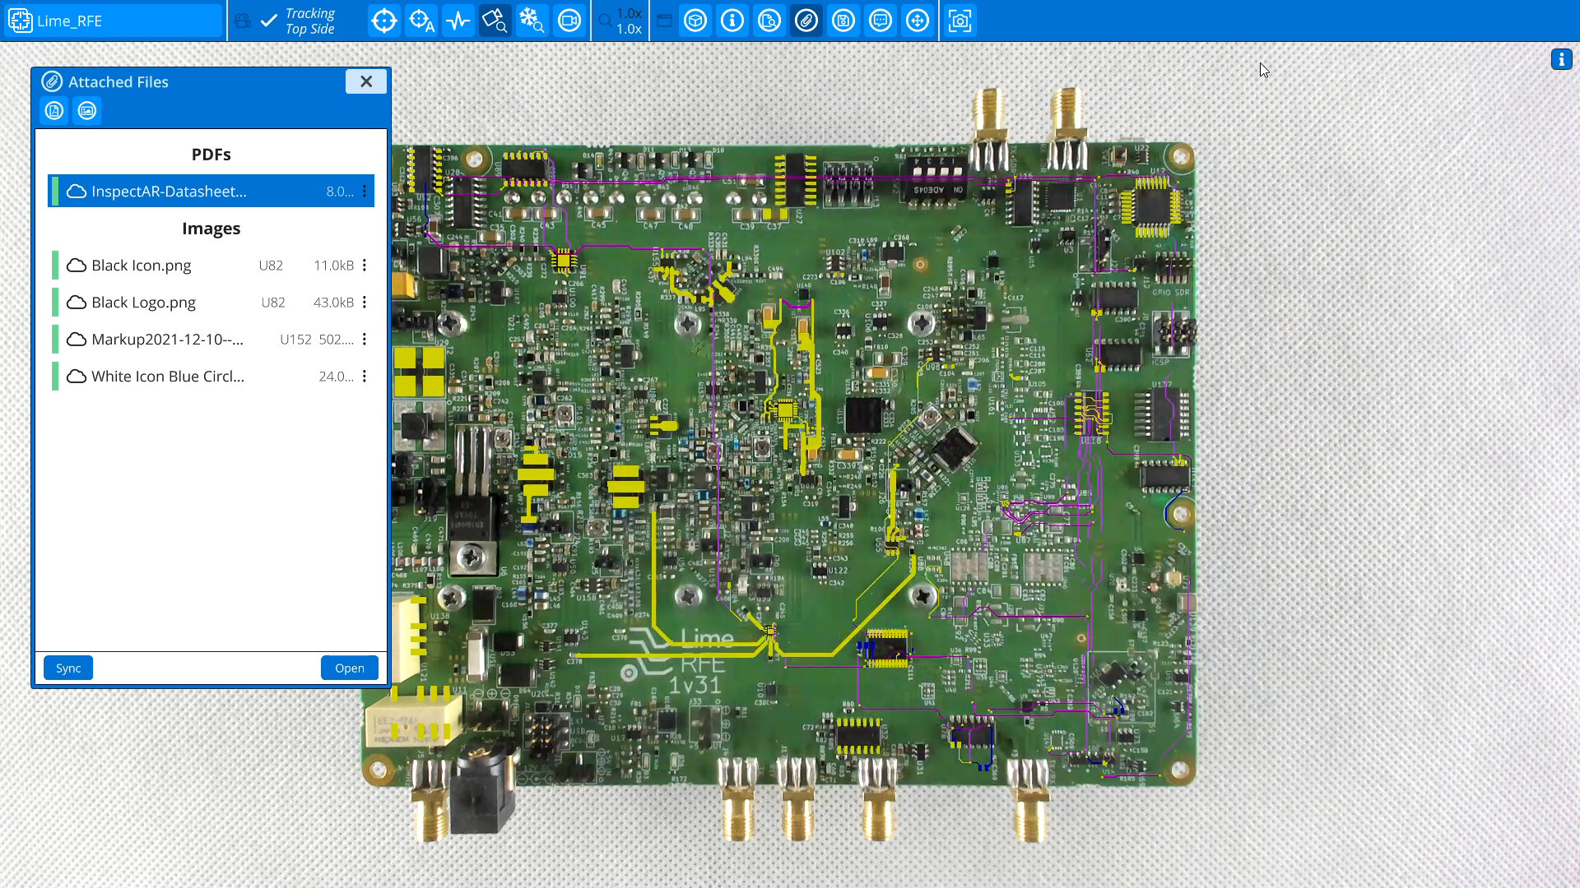This screenshot has height=888, width=1580.
Task: Take a screenshot with camera capture icon
Action: pos(960,21)
